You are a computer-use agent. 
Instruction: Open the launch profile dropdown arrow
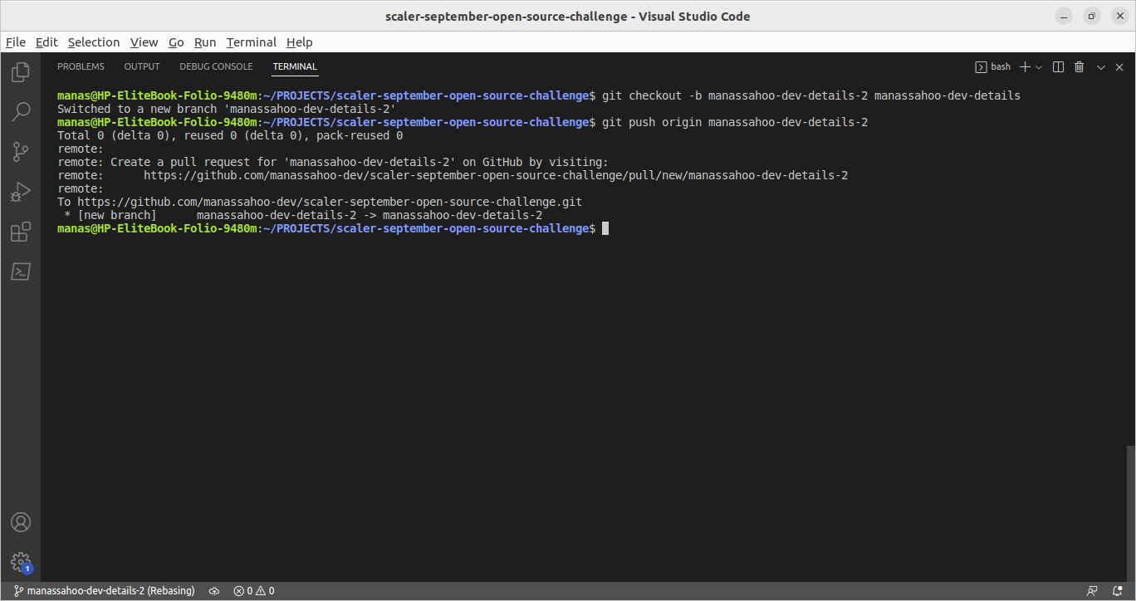pos(1039,66)
